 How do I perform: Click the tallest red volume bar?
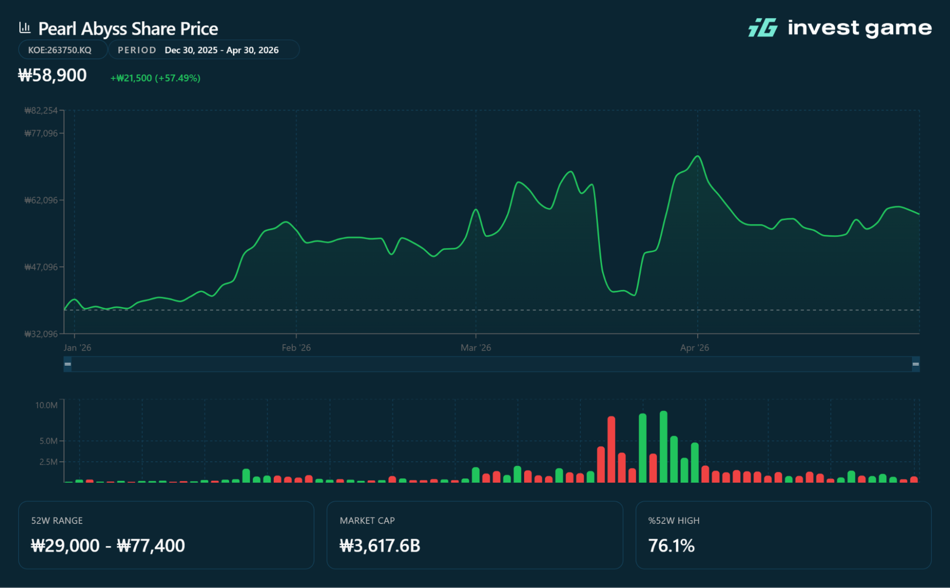coord(611,449)
